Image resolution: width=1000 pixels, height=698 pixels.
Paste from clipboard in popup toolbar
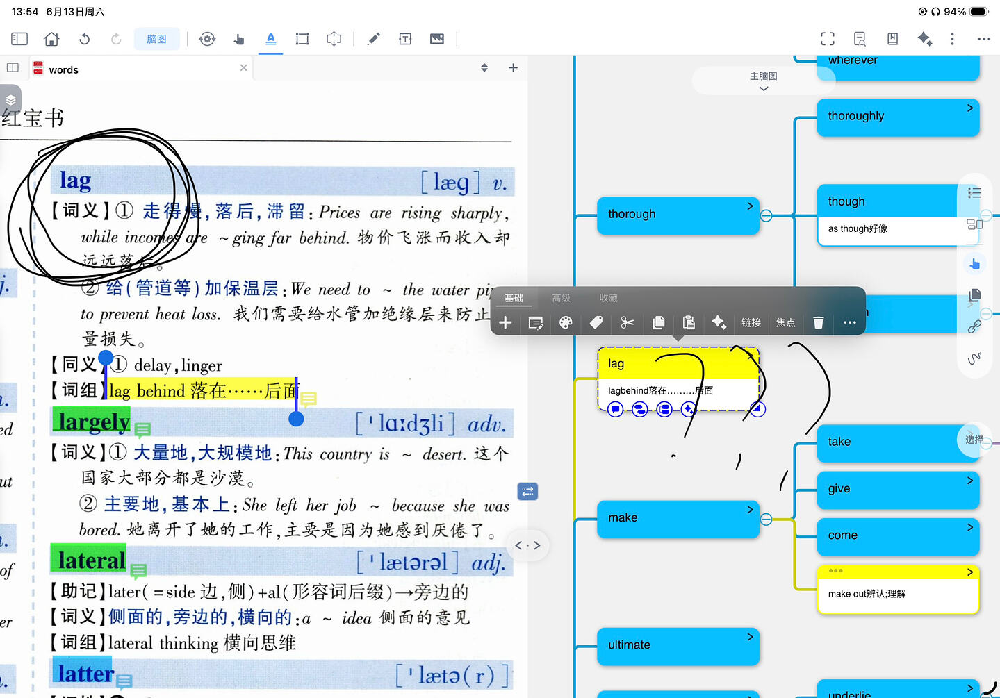(x=689, y=322)
